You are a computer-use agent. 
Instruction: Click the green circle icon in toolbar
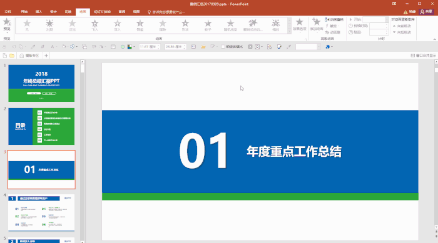click(x=123, y=47)
